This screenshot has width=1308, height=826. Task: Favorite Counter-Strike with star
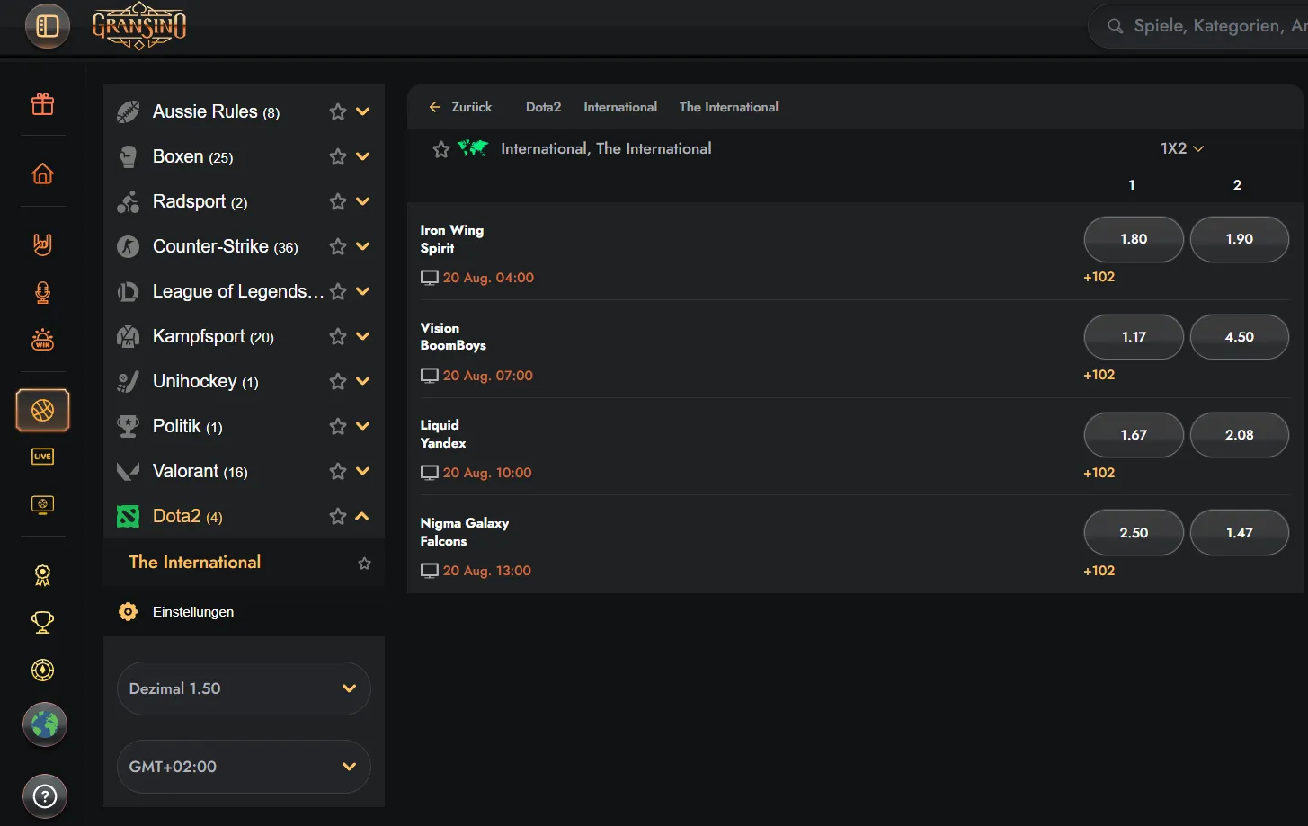(338, 246)
